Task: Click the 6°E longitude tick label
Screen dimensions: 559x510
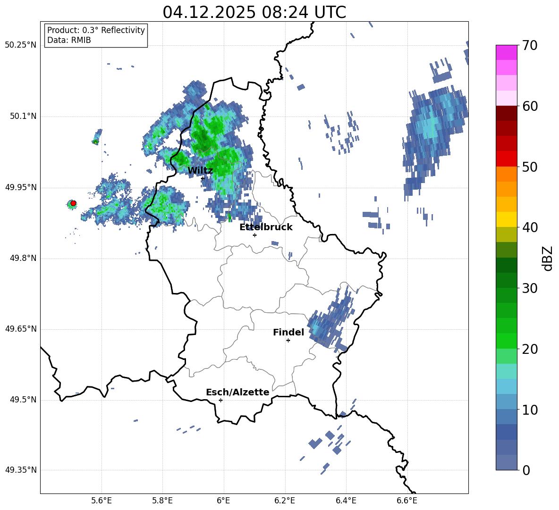Action: 223,501
